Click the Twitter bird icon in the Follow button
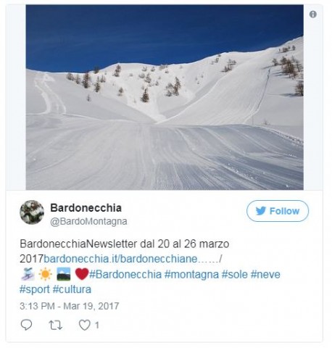This screenshot has width=332, height=348. click(261, 211)
